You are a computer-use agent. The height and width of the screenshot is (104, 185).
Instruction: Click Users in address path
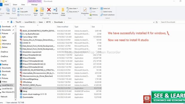[x=41, y=22]
